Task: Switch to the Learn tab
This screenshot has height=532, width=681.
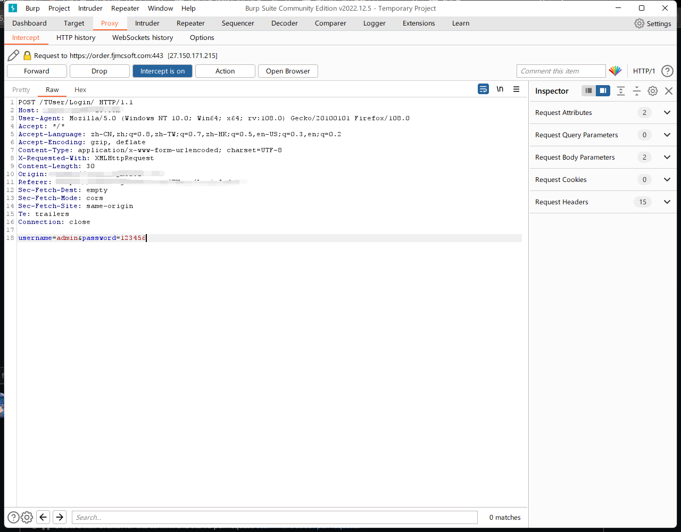Action: pyautogui.click(x=461, y=23)
